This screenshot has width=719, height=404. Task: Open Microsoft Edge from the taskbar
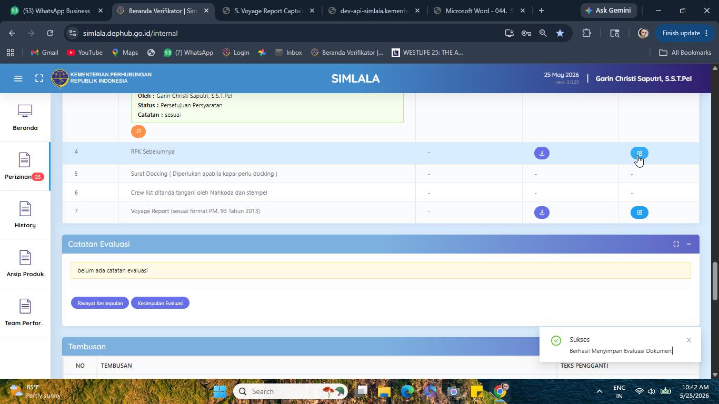[x=407, y=391]
